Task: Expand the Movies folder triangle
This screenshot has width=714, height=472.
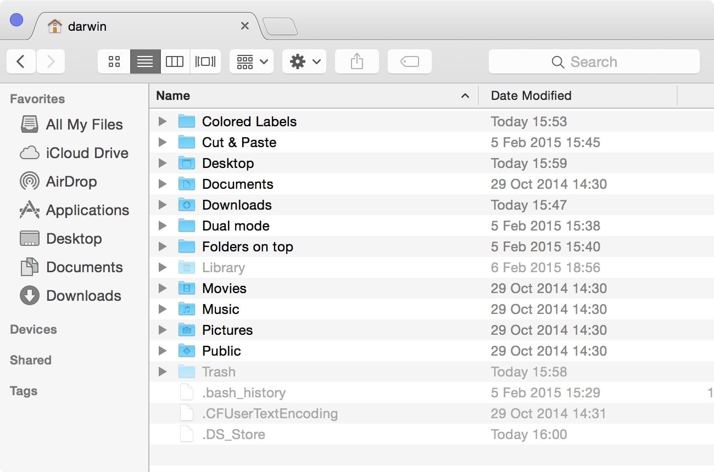Action: coord(163,288)
